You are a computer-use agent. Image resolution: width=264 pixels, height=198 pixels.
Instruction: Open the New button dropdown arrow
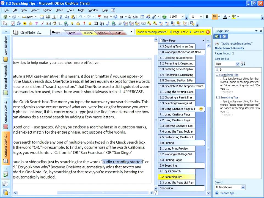click(35, 17)
